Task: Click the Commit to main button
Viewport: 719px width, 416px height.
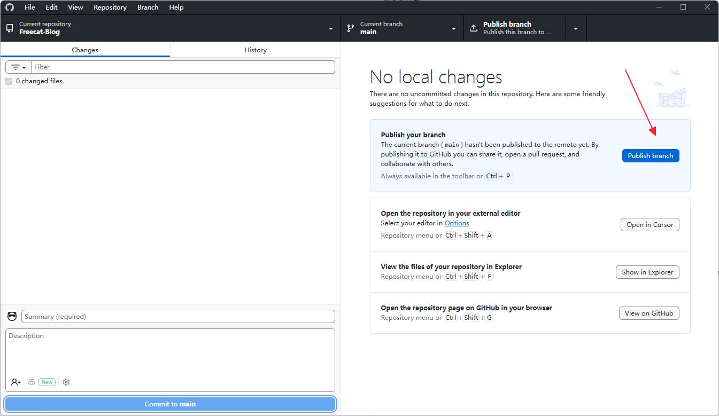Action: click(x=171, y=404)
